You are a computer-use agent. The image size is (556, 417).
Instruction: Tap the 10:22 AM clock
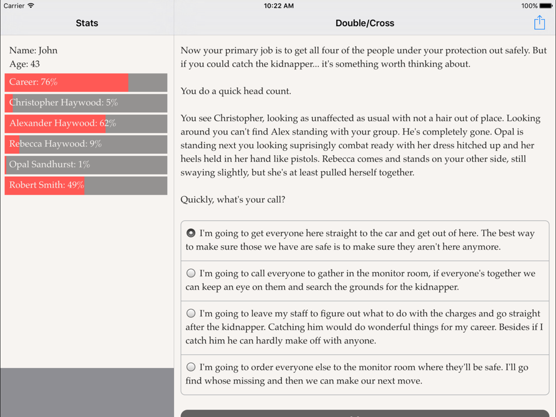(x=279, y=6)
